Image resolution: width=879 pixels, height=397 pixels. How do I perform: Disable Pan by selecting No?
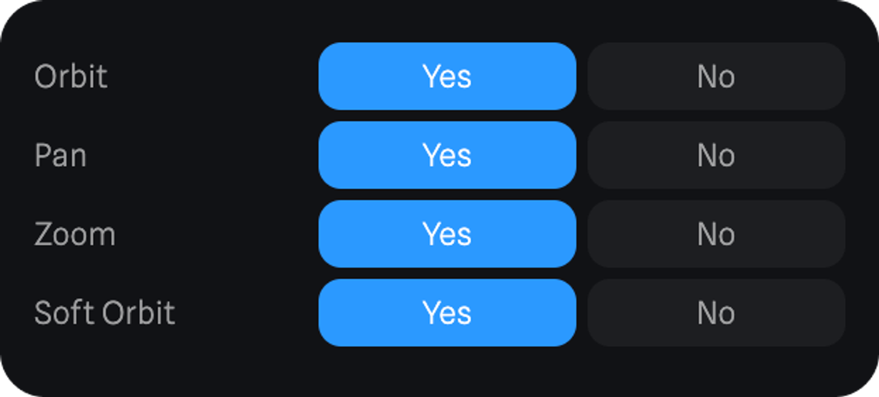716,155
